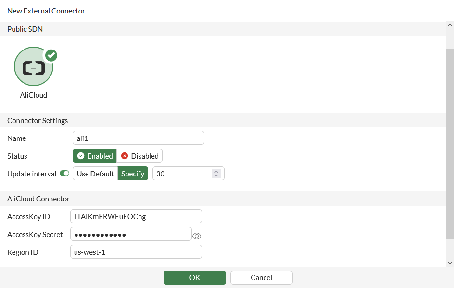Click the vertical scrollbar thumb
This screenshot has width=454, height=288.
point(450,144)
